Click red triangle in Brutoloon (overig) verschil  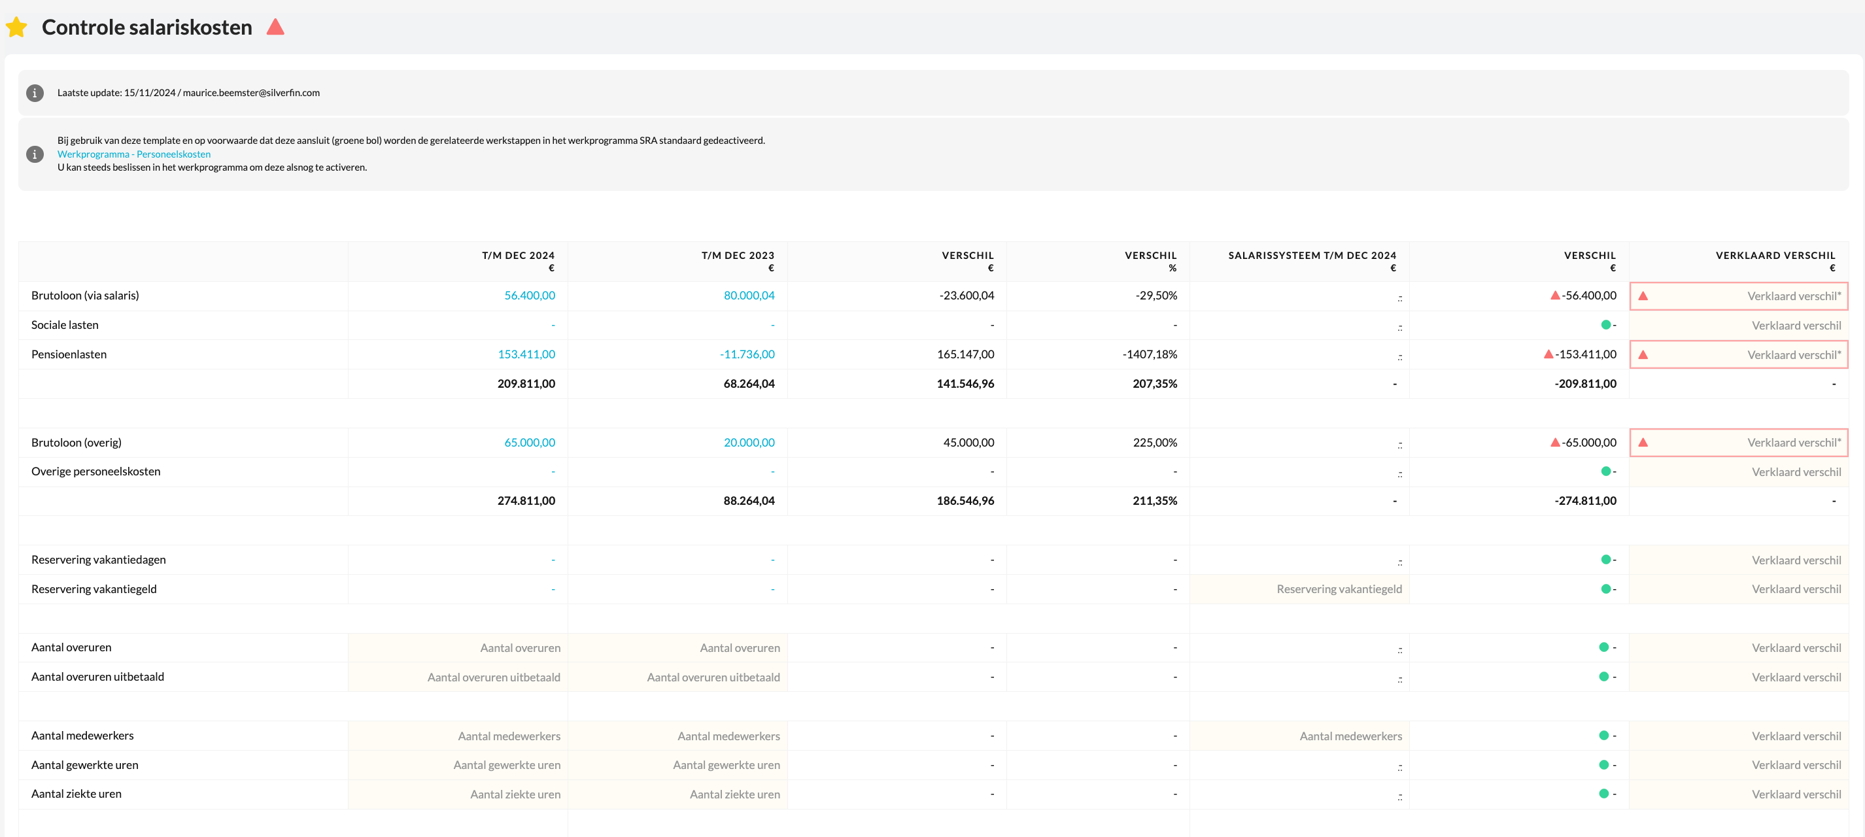1554,443
